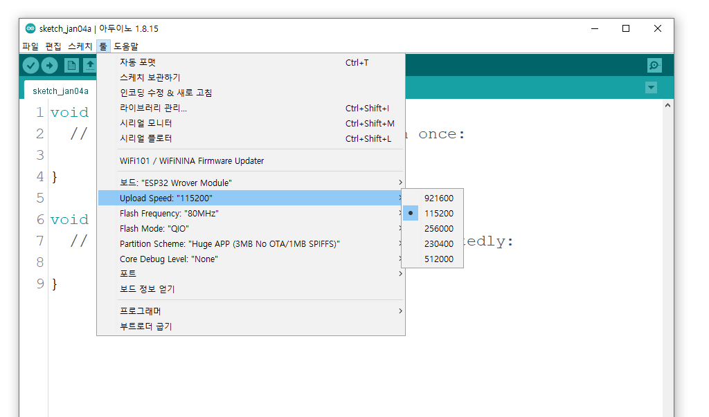The width and height of the screenshot is (709, 417).
Task: Expand the Flash Frequency 80MHz submenu
Action: click(250, 213)
